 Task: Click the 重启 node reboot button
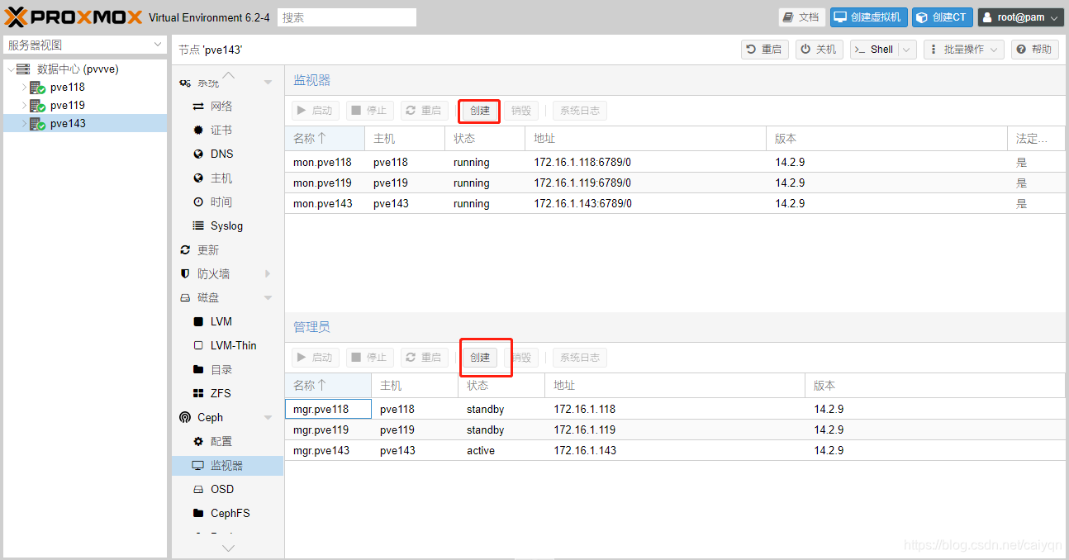[765, 50]
